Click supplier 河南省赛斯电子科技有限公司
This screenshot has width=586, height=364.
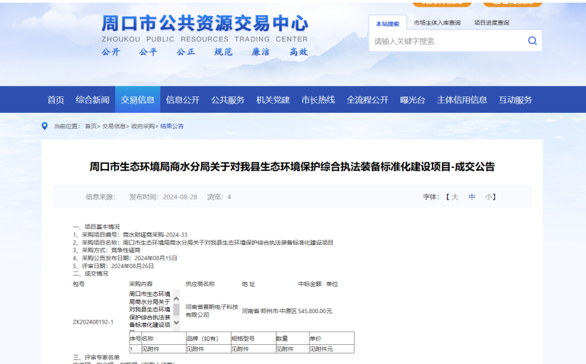(x=212, y=310)
